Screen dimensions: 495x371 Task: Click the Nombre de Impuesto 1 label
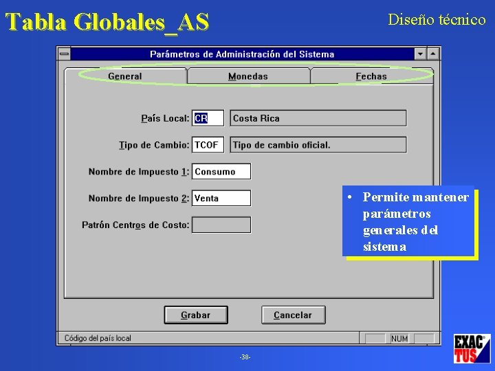point(139,172)
